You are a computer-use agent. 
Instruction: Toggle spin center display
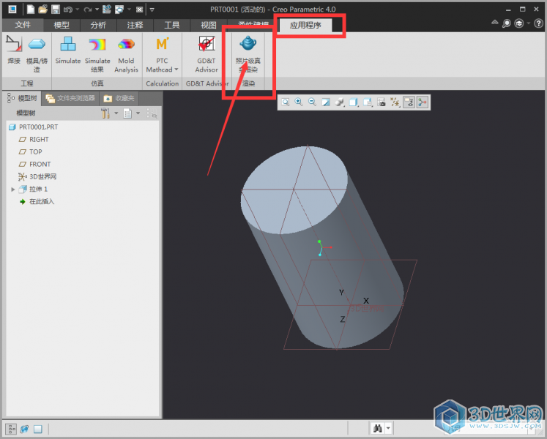pyautogui.click(x=423, y=102)
